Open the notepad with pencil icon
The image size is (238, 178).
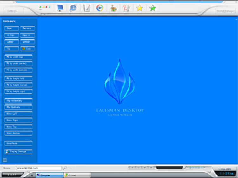click(87, 8)
